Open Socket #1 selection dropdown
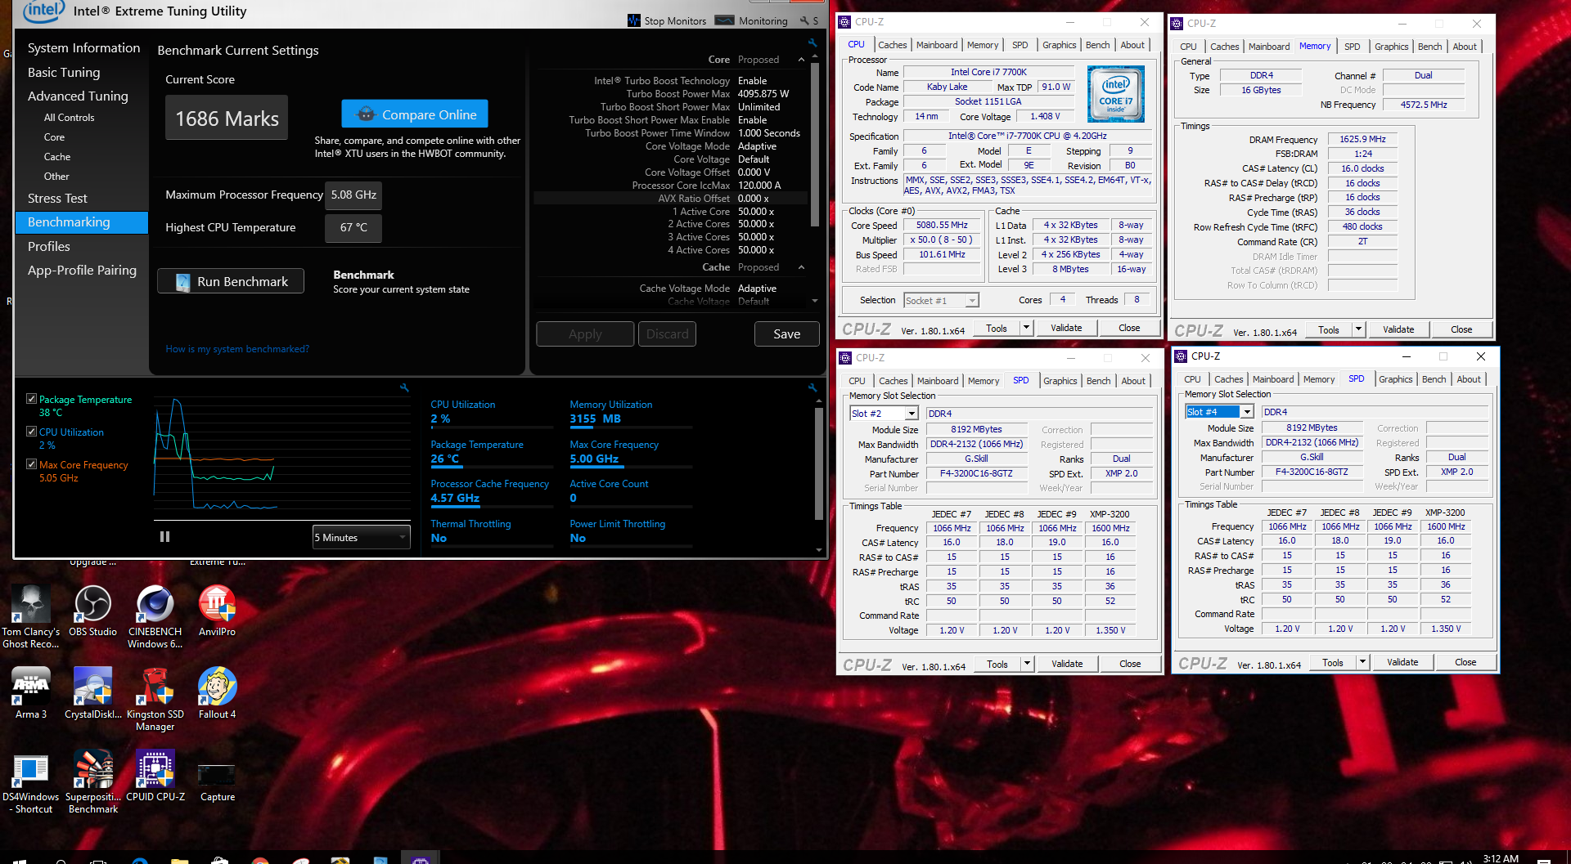 (941, 301)
